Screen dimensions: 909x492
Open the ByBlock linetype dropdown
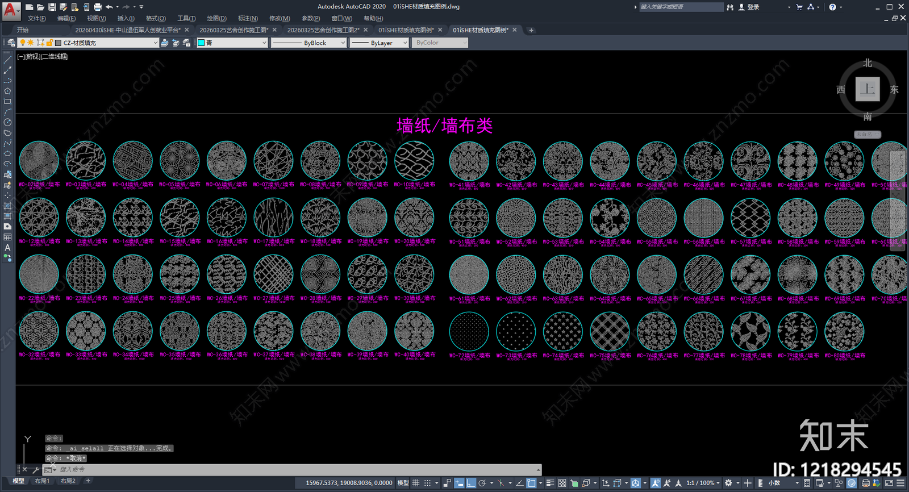coord(308,43)
